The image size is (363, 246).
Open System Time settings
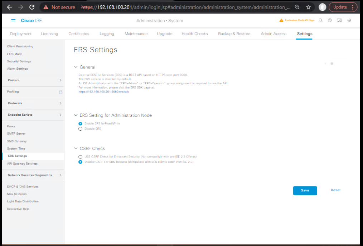(16, 149)
